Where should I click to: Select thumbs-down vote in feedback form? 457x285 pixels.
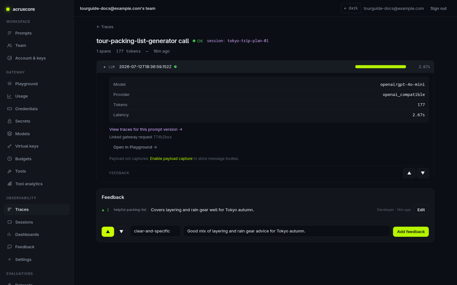tap(121, 232)
